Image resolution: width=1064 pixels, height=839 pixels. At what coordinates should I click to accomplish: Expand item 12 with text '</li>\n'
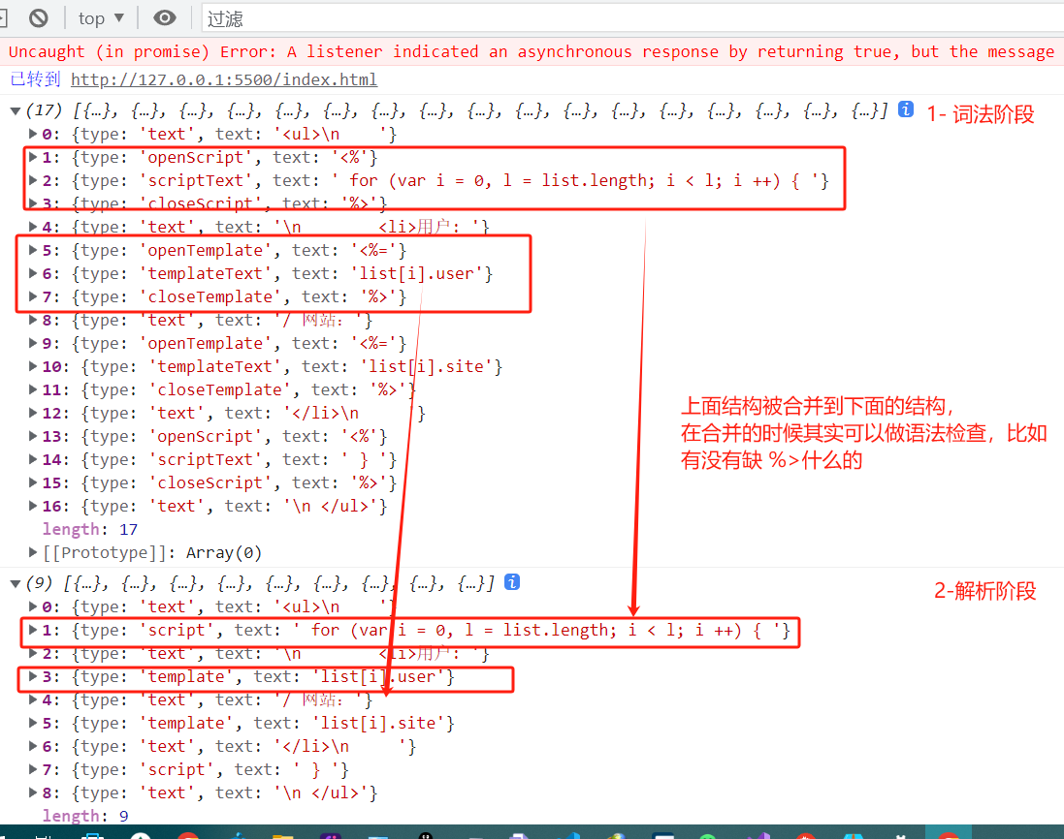click(33, 413)
